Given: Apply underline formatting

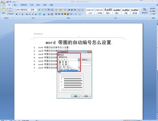Looking at the screenshot, I should pos(22,14).
